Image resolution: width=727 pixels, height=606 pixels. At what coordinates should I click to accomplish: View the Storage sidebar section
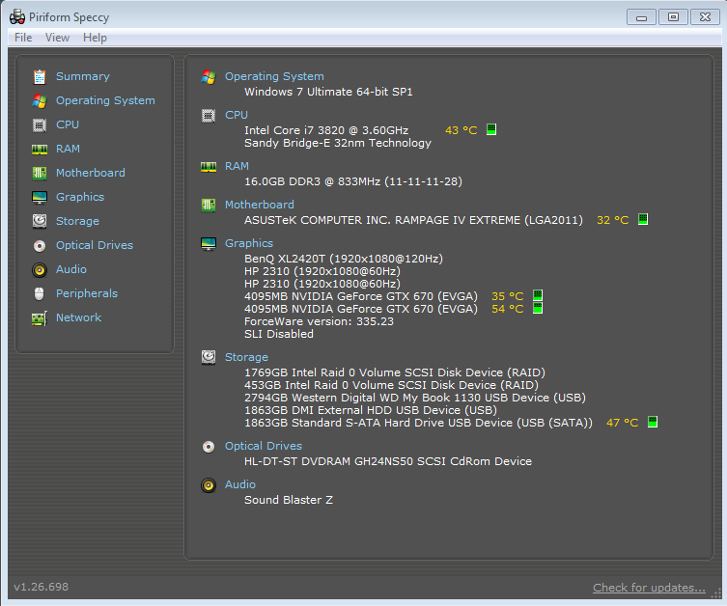(77, 221)
